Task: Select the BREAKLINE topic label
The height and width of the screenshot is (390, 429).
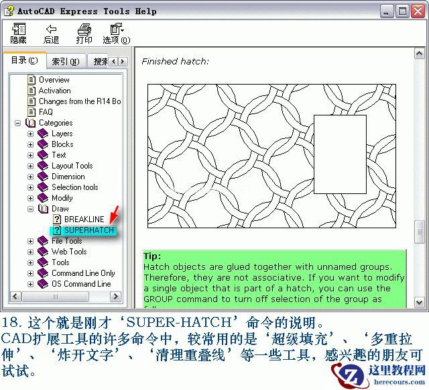Action: coord(84,220)
